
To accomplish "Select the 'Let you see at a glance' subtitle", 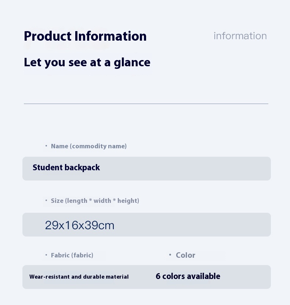I will click(x=87, y=63).
